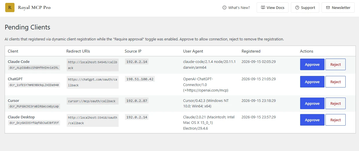The image size is (359, 151).
Task: Click the Royal MCP Pro title text
Action: coord(34,8)
